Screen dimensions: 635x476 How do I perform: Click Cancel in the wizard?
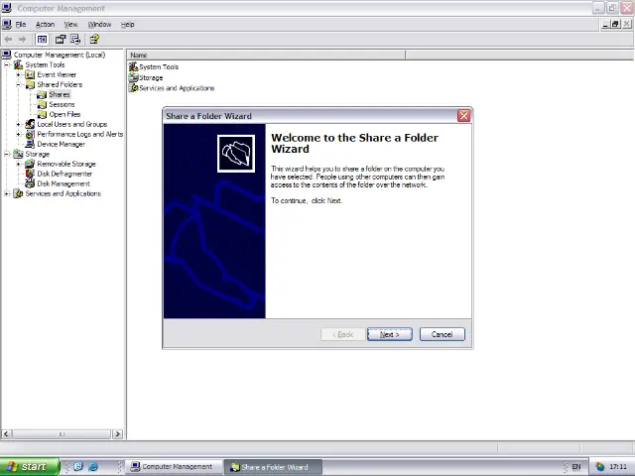[x=443, y=334]
